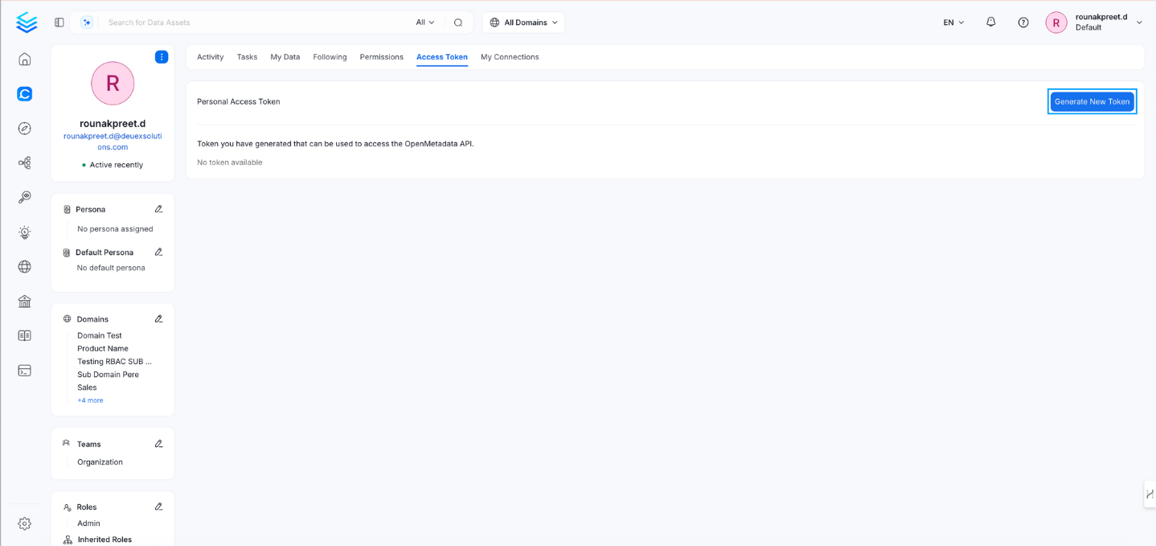The width and height of the screenshot is (1156, 546).
Task: Click the large R profile picture
Action: click(x=113, y=83)
